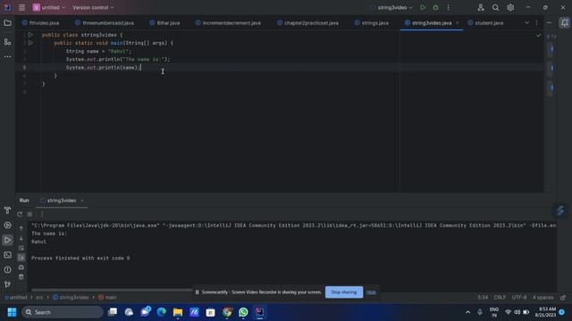The image size is (572, 321).
Task: Stop the process in Run panel
Action: tap(29, 214)
